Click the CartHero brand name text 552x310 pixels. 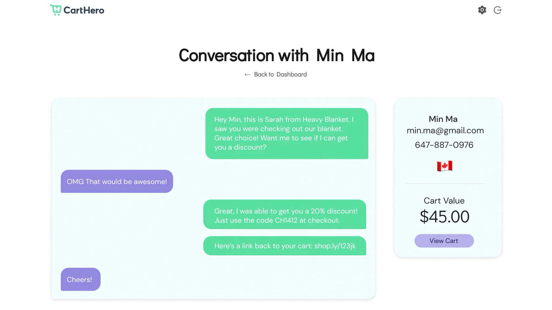pyautogui.click(x=84, y=10)
